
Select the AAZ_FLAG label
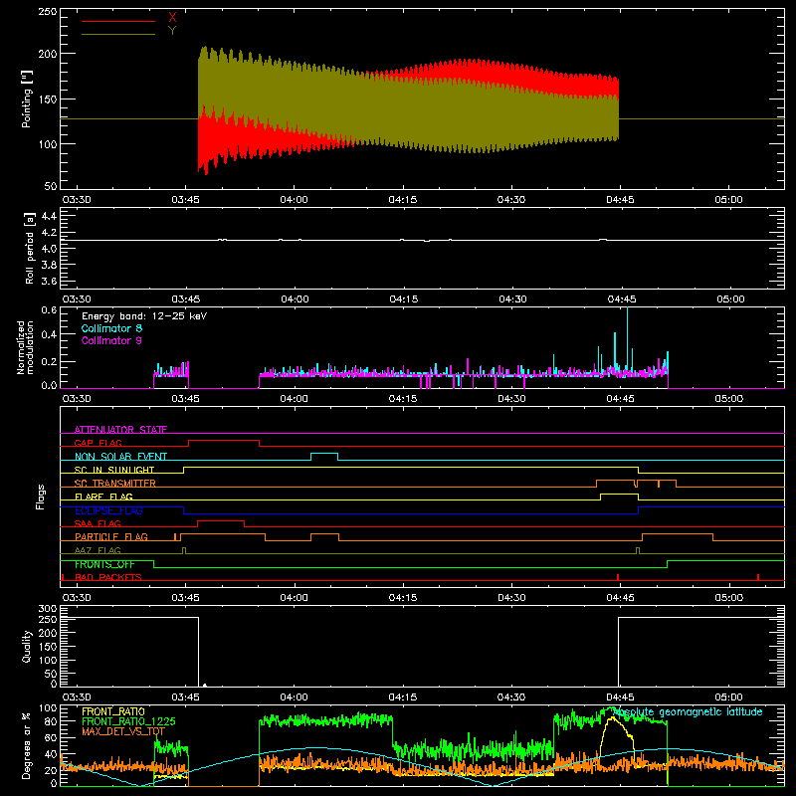click(x=98, y=550)
